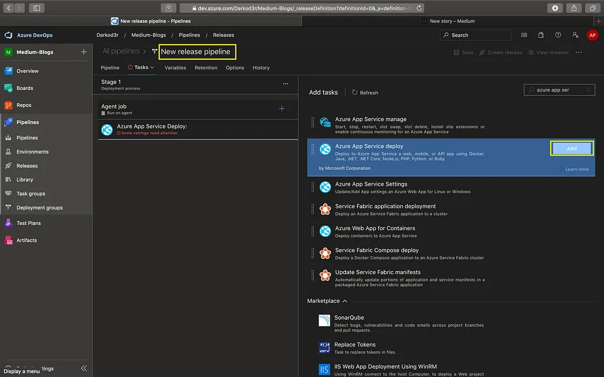Open the Overview sidebar icon
The image size is (604, 377).
(8, 71)
